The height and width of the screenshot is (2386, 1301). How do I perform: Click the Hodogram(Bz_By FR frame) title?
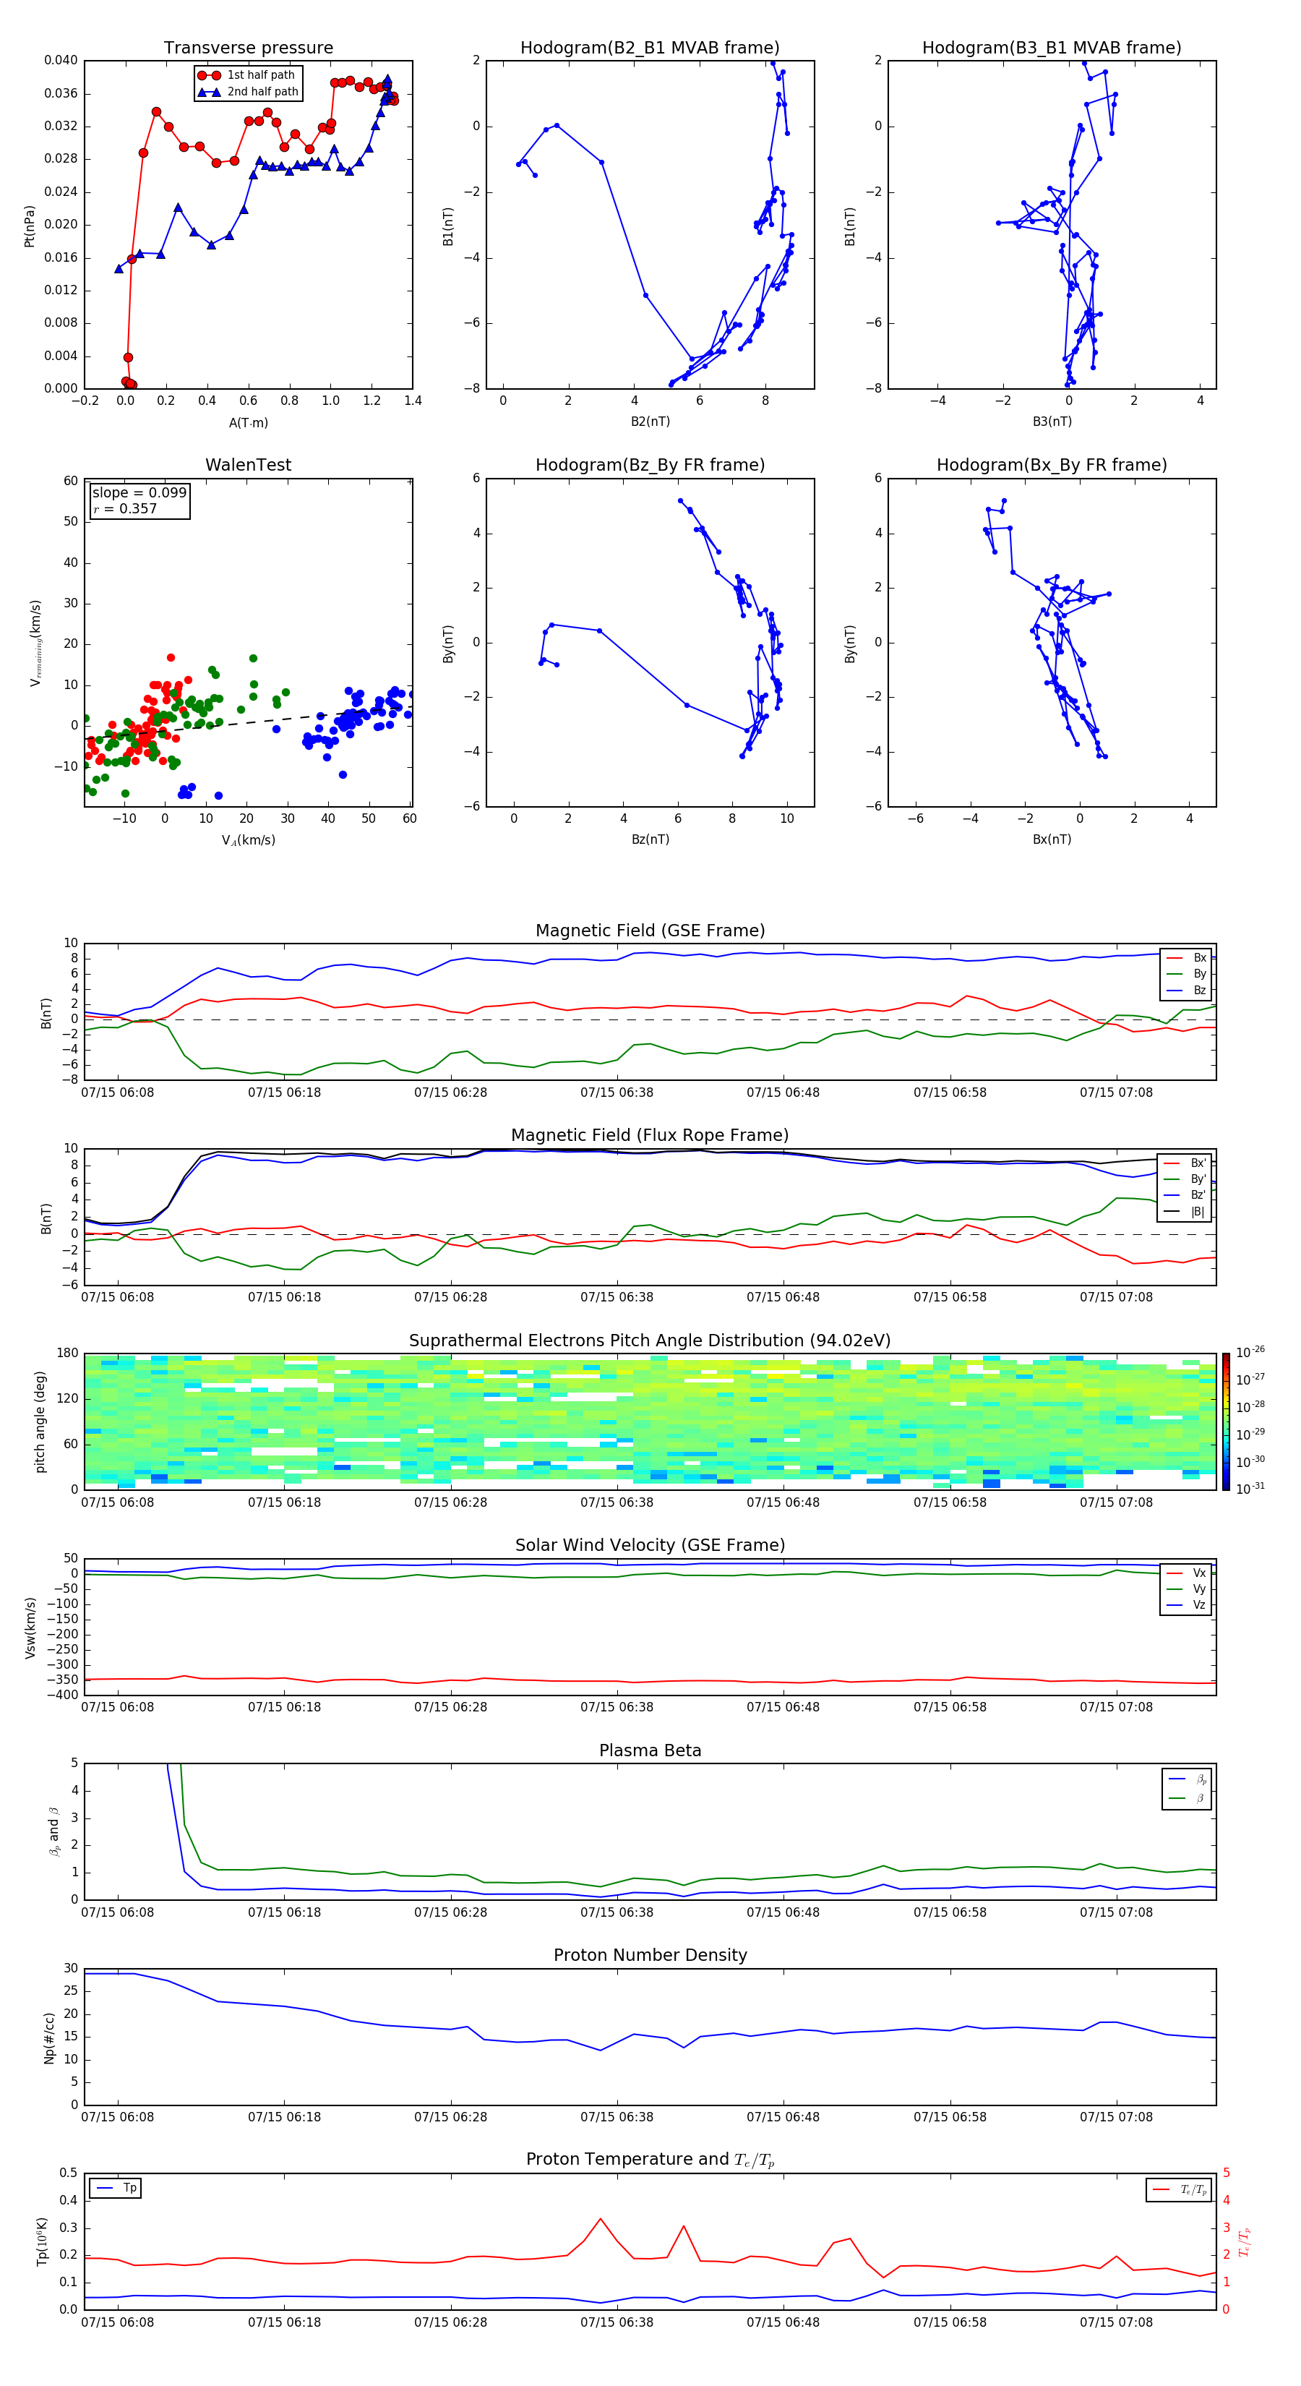tap(650, 465)
